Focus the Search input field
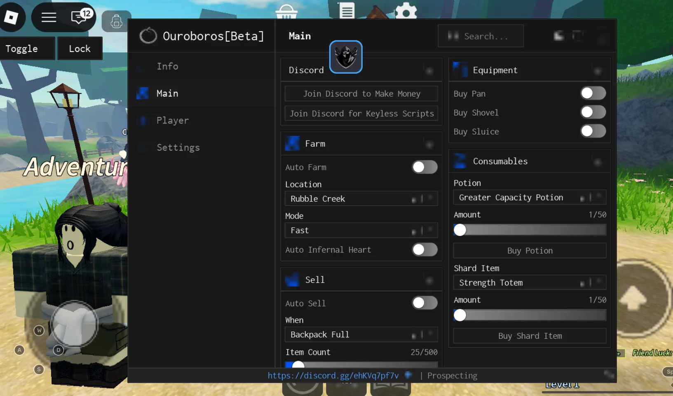 click(x=481, y=36)
